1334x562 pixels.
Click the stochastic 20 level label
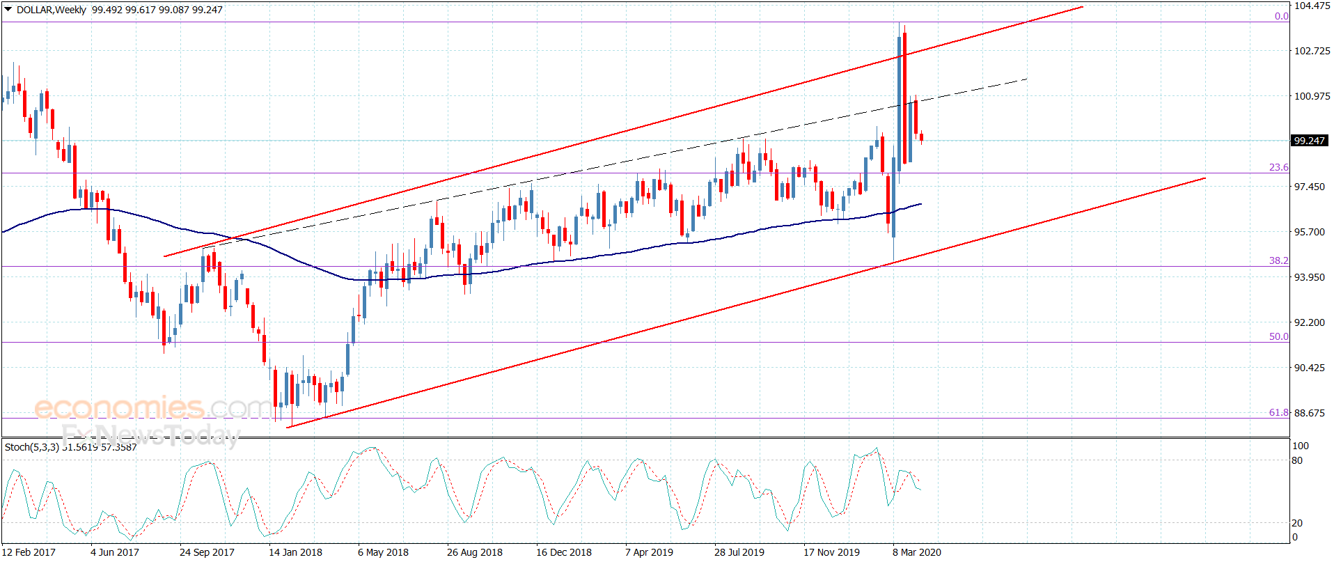point(1297,523)
